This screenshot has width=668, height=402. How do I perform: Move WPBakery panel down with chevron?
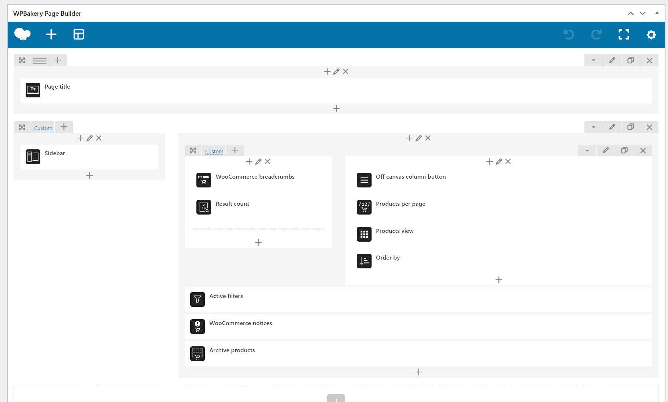[642, 14]
